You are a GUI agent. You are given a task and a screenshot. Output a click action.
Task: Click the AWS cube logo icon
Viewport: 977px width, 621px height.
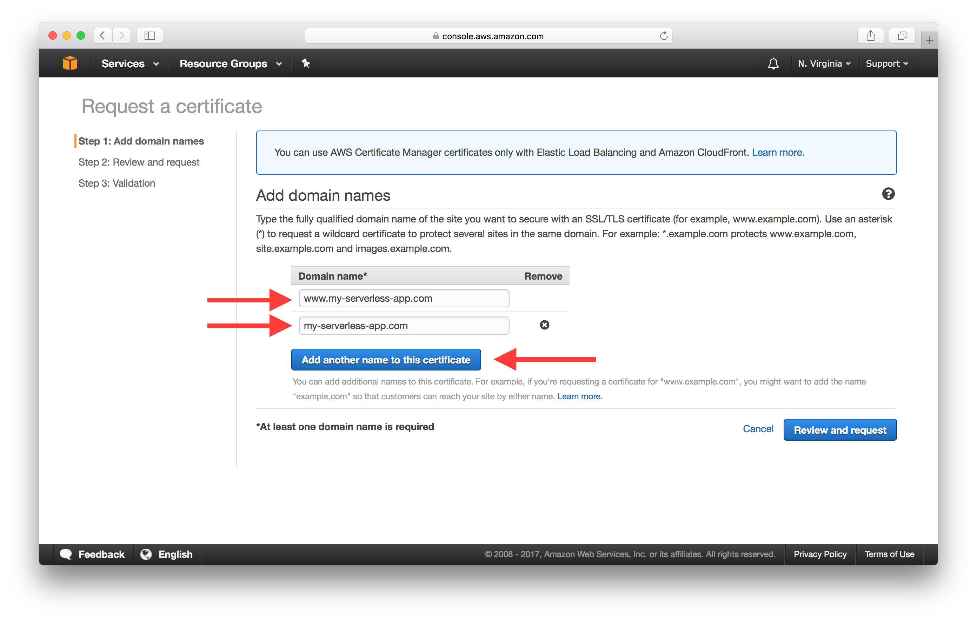coord(70,63)
